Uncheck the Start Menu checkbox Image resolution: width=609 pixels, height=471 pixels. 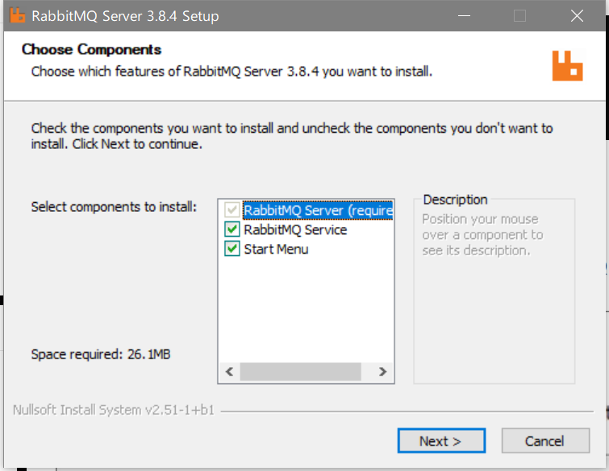pos(232,249)
